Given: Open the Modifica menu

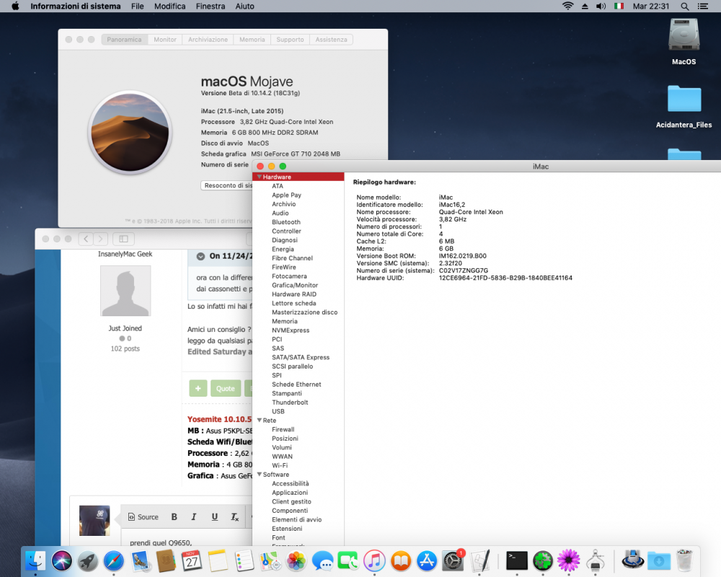Looking at the screenshot, I should pos(169,6).
